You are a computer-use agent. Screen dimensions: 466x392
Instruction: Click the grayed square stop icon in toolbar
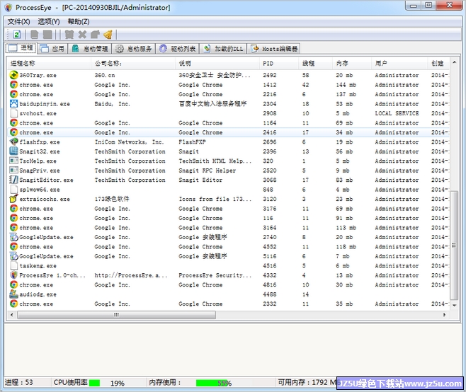point(47,35)
